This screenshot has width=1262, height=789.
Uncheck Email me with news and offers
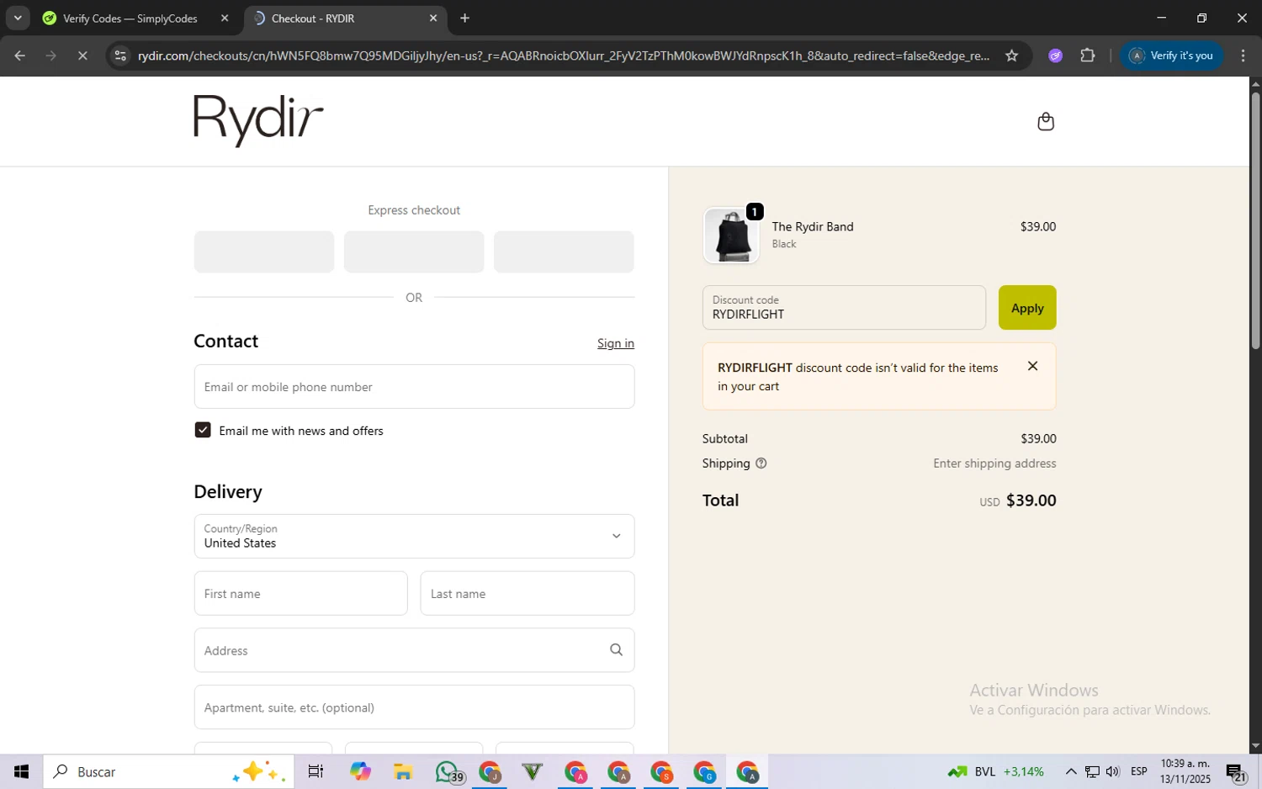point(203,430)
